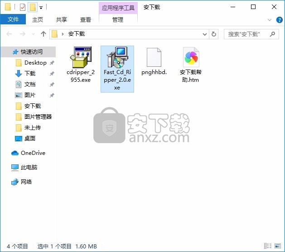Click the forward navigation arrow
The image size is (285, 252).
click(x=23, y=34)
